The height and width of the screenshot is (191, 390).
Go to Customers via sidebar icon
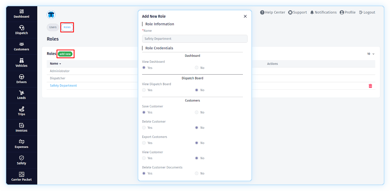(x=22, y=44)
